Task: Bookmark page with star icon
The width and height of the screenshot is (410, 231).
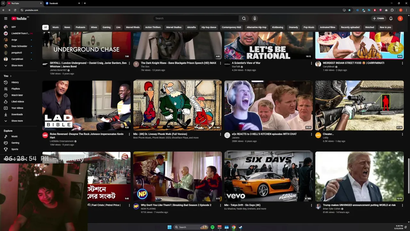Action: tap(349, 10)
